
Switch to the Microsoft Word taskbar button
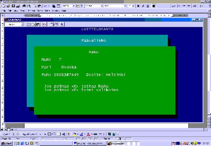click(x=89, y=143)
